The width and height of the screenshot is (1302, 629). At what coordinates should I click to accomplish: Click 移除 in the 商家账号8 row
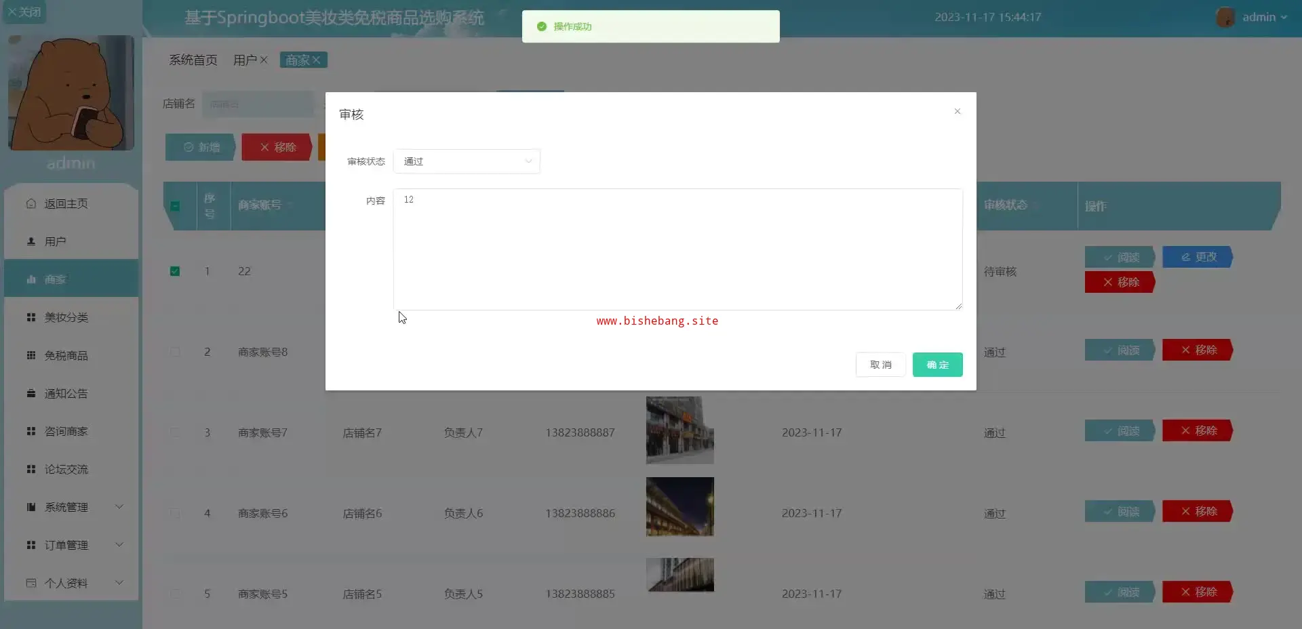point(1198,350)
